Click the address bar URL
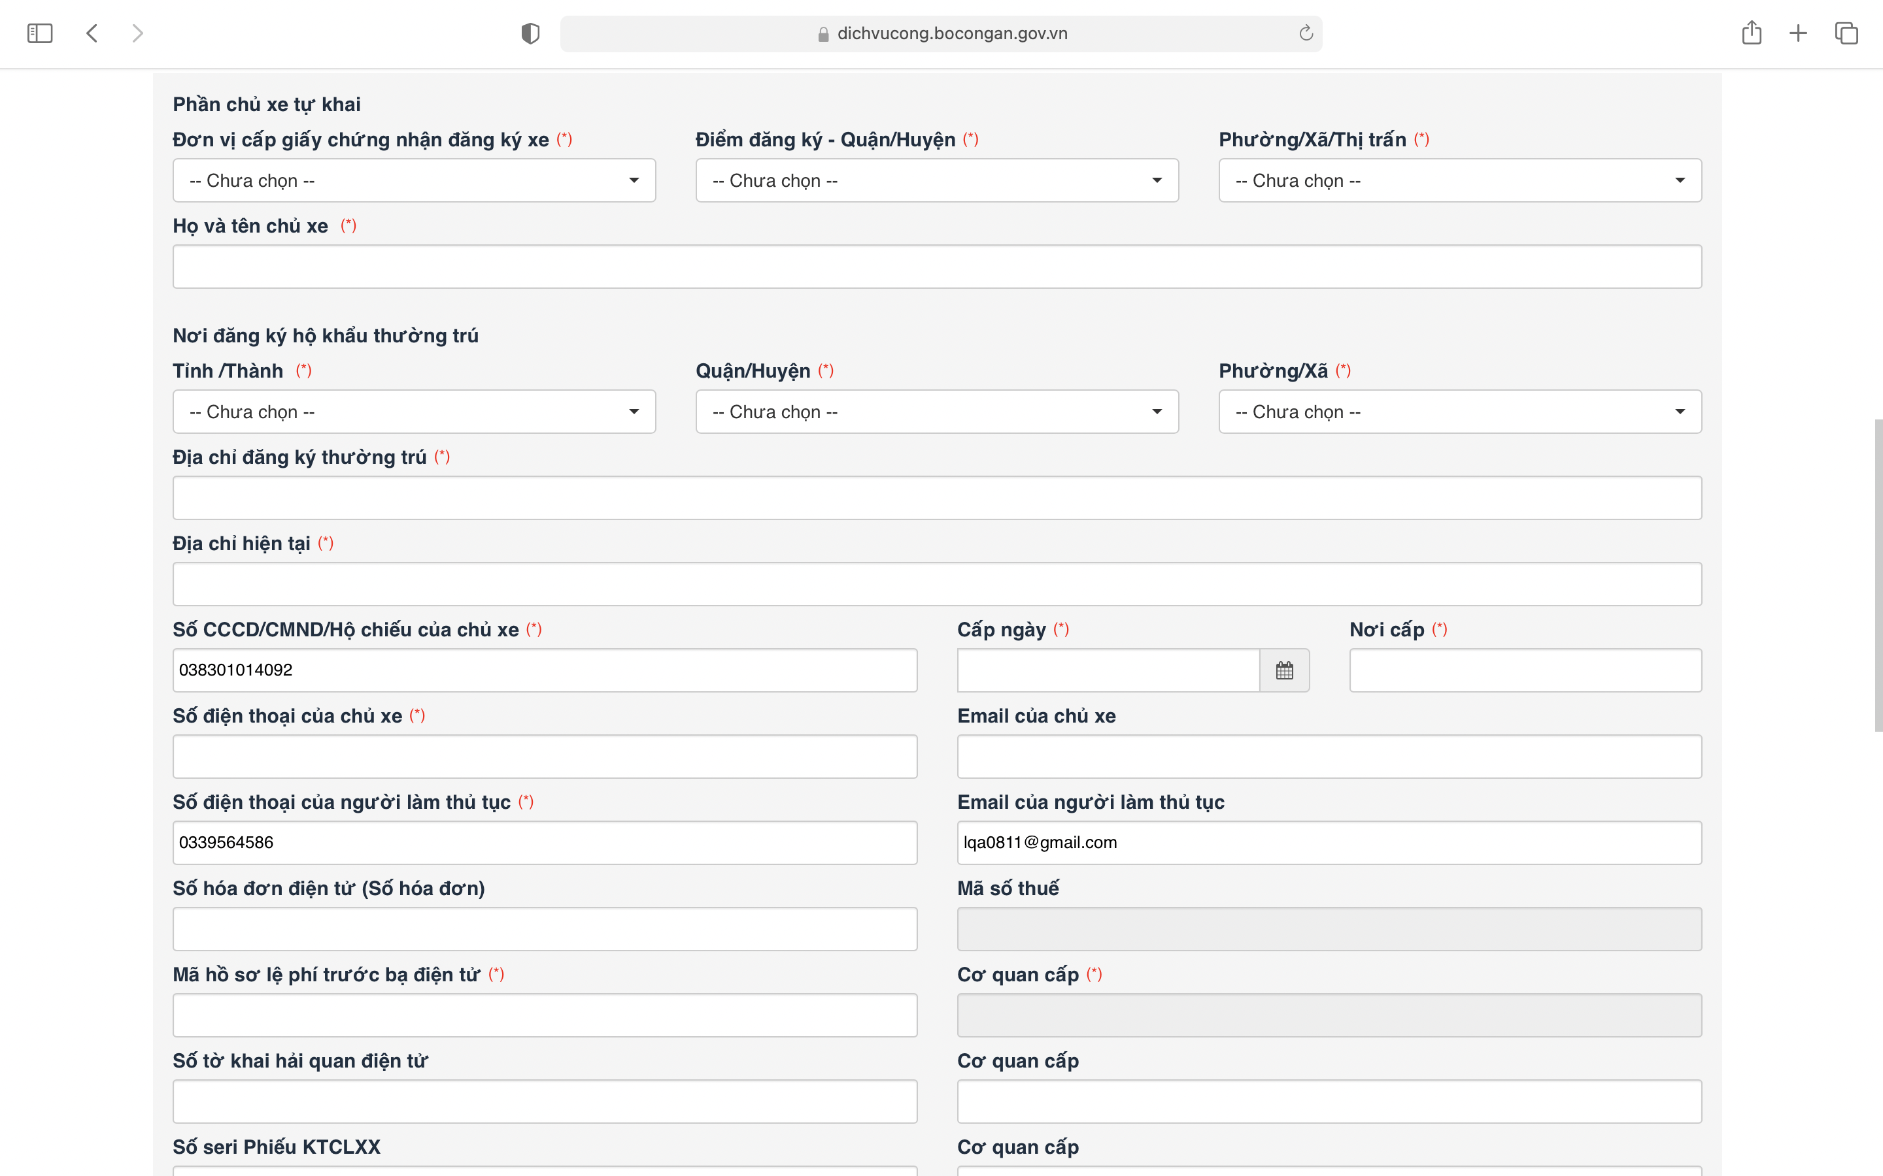1883x1176 pixels. (951, 33)
